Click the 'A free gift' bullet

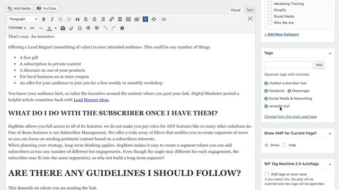tap(29, 58)
